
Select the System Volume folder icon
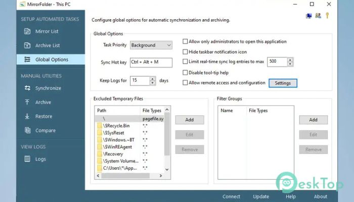coord(99,161)
